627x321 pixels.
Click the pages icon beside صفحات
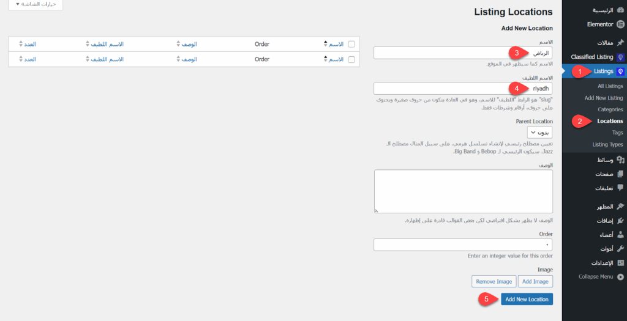[620, 174]
